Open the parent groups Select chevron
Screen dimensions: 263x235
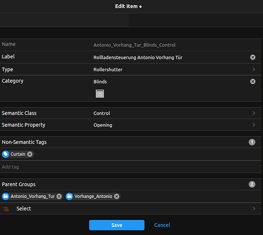click(254, 209)
